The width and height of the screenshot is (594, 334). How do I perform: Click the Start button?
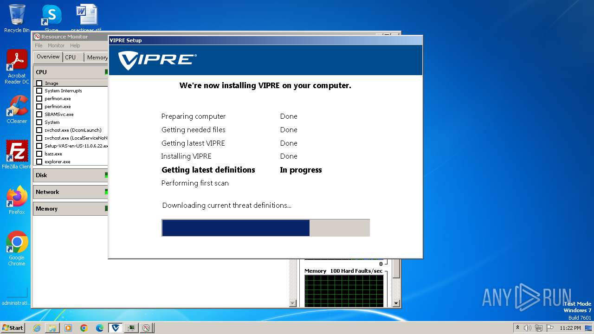click(x=13, y=328)
